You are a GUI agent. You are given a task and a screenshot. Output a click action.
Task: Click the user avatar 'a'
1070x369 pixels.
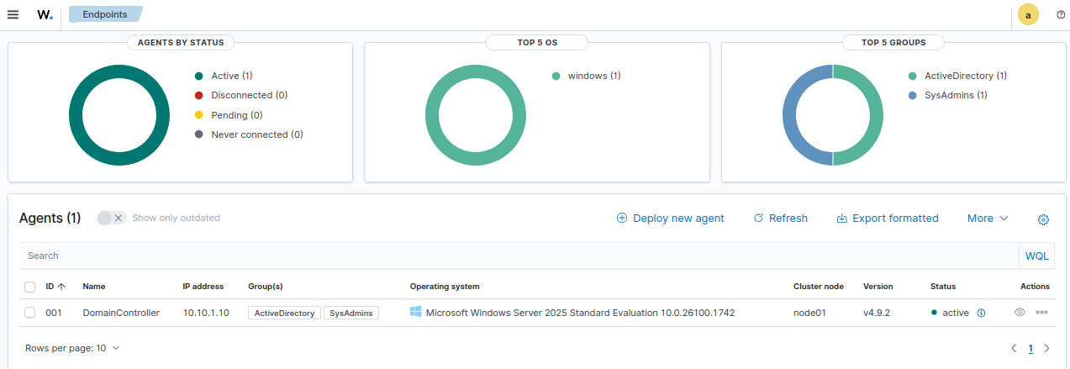point(1028,14)
